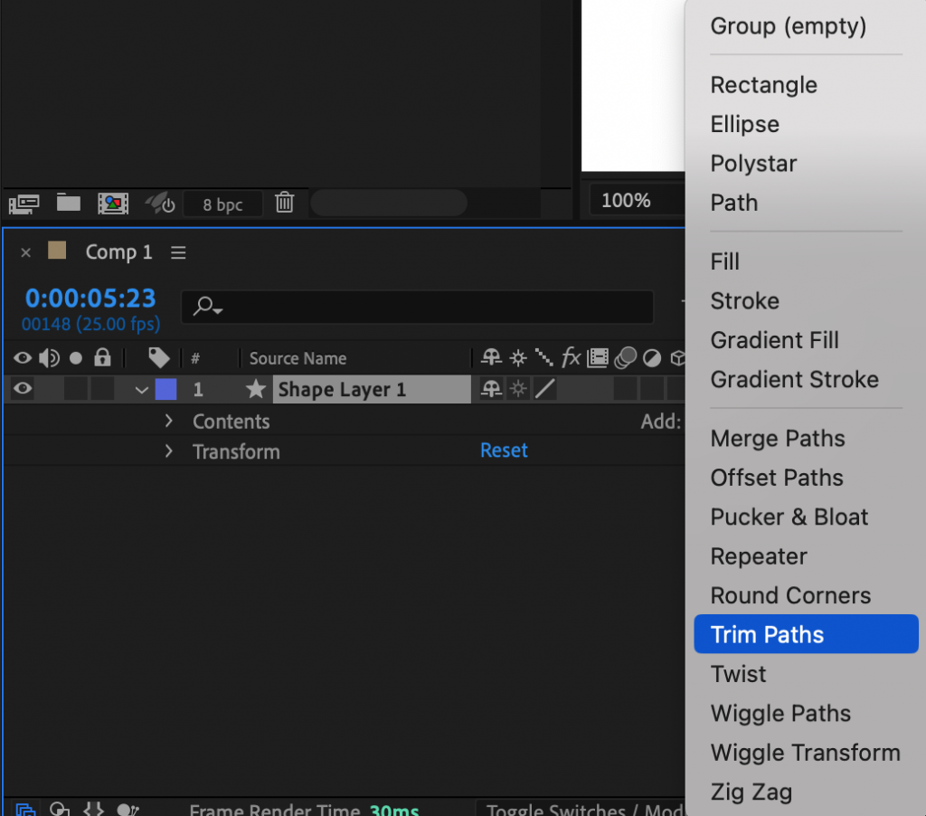Click the Delete selected project items trash icon
The width and height of the screenshot is (926, 816).
[x=284, y=204]
